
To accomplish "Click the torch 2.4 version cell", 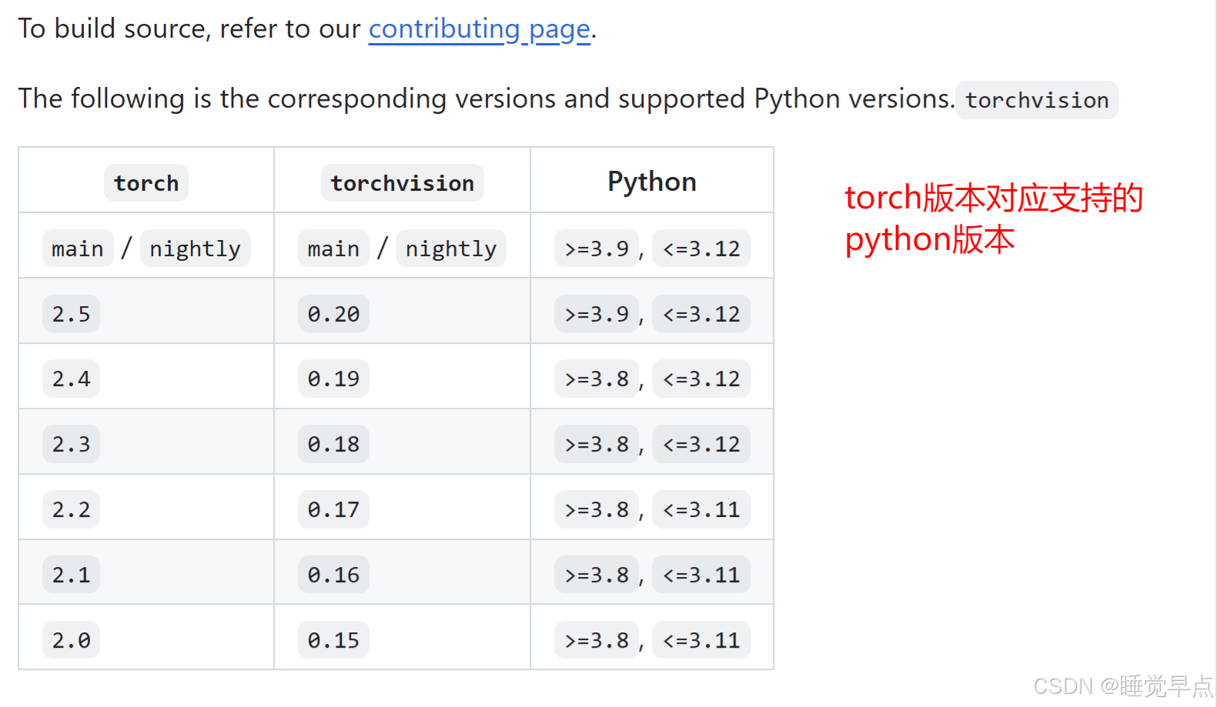I will (x=71, y=379).
